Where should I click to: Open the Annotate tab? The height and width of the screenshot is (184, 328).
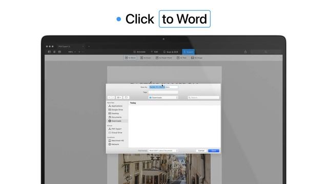coord(139,52)
